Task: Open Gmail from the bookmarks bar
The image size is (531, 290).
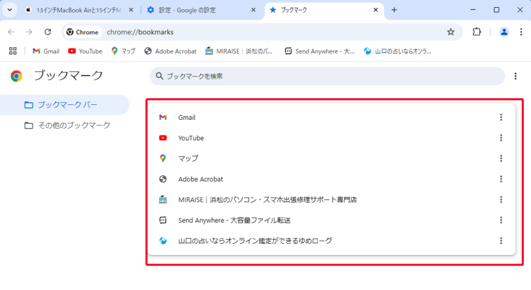Action: (46, 51)
